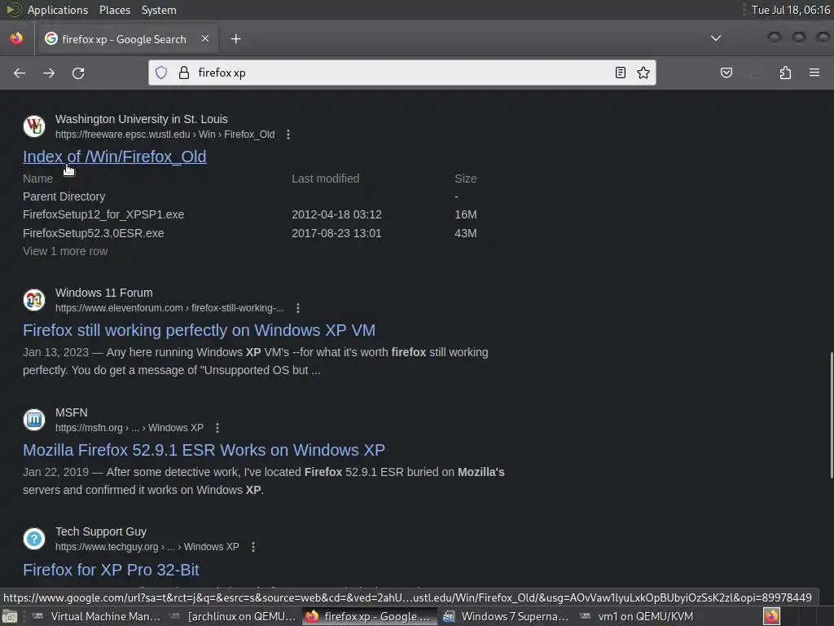
Task: Expand the list all tabs chevron
Action: [716, 38]
